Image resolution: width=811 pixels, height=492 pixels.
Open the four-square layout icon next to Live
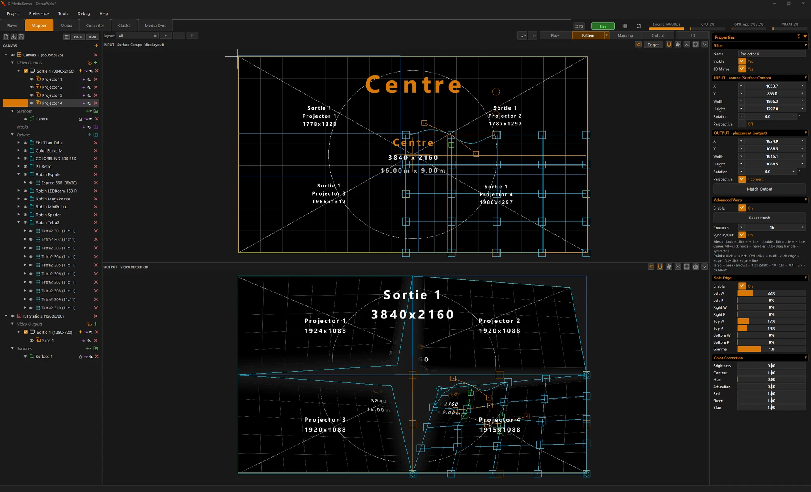(625, 26)
